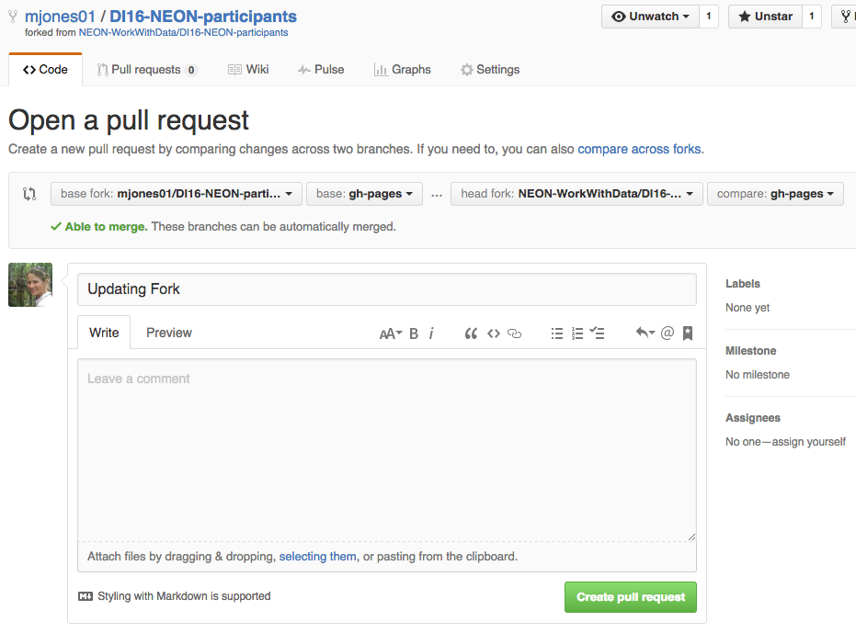Screen dimensions: 856x633
Task: Click Styling with Markdown is supported
Action: pos(184,596)
